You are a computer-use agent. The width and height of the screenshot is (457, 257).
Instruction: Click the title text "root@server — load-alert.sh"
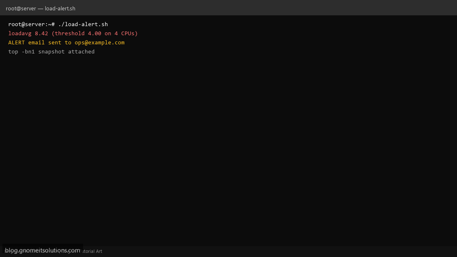41,8
